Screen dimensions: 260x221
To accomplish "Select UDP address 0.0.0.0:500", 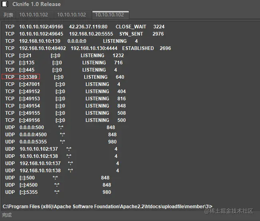I will coord(32,127).
